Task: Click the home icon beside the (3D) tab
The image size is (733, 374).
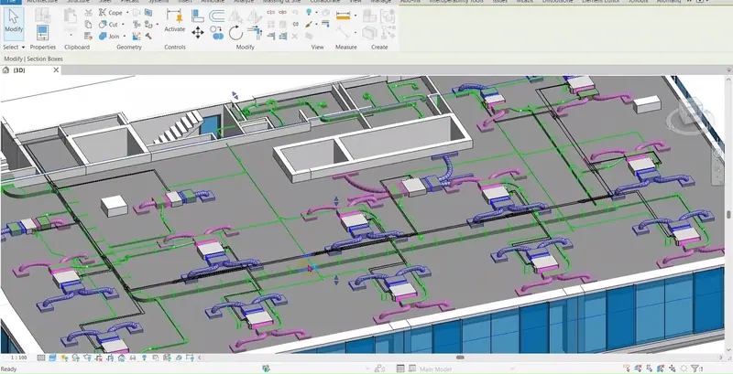Action: [5, 69]
